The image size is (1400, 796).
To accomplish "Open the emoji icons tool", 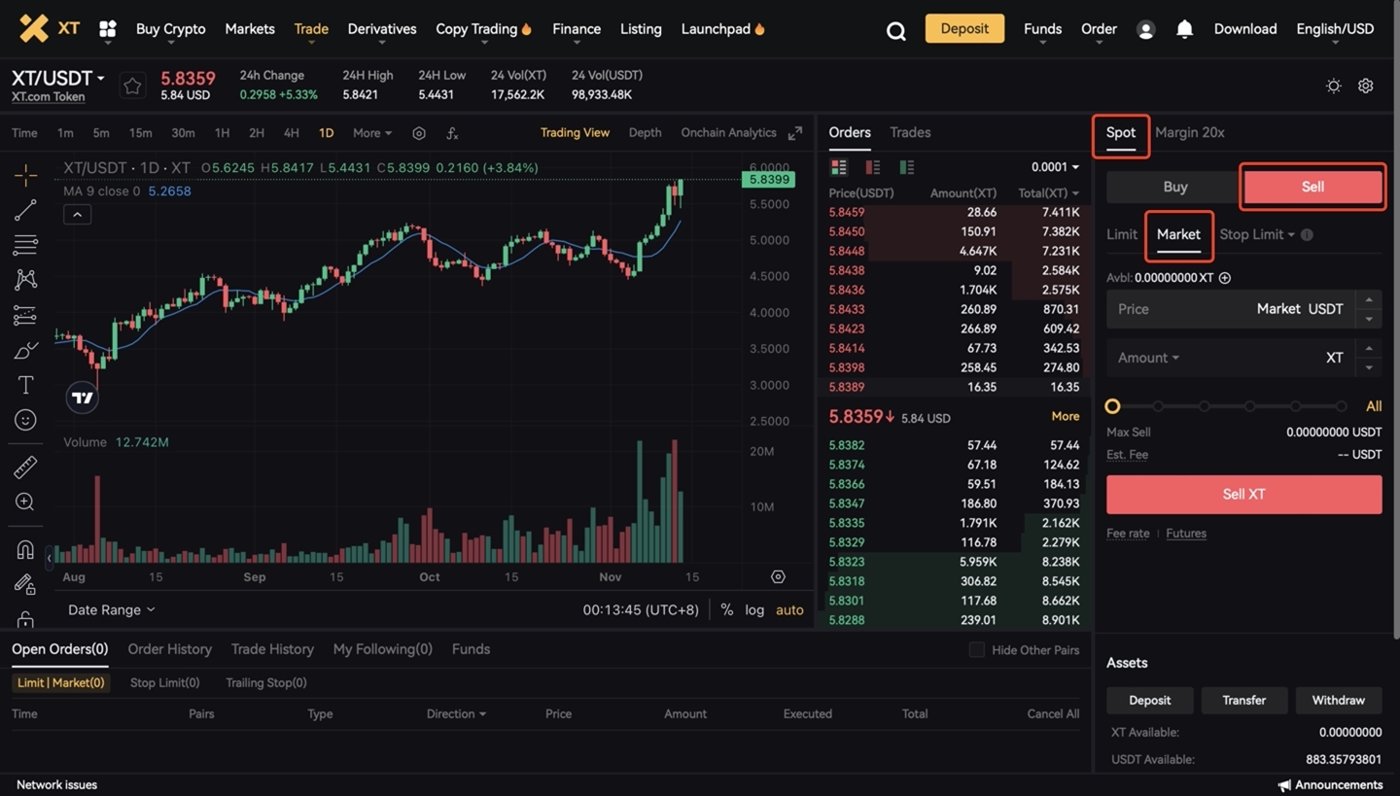I will (x=25, y=420).
